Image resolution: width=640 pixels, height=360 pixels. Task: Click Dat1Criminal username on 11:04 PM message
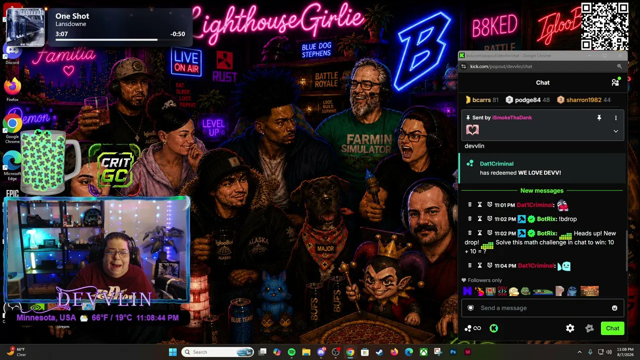point(536,266)
